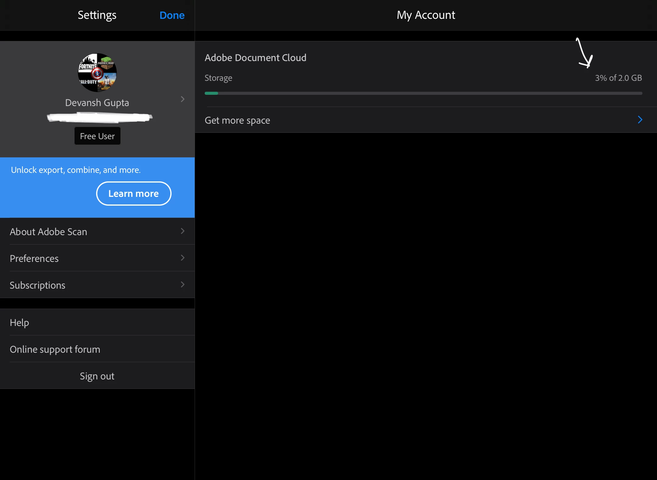Select the Preferences menu entry
The height and width of the screenshot is (480, 657).
[34, 258]
